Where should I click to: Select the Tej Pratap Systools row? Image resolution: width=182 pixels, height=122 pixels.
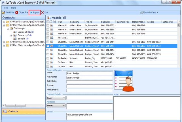coord(112,58)
